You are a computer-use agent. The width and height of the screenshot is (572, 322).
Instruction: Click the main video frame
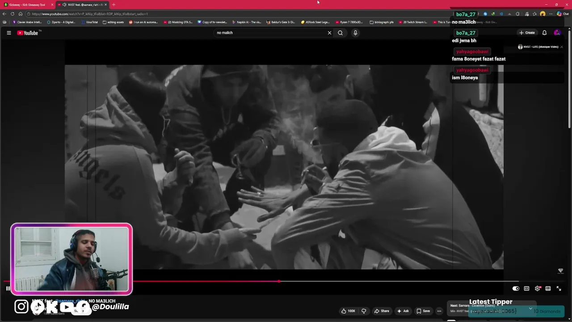click(284, 167)
